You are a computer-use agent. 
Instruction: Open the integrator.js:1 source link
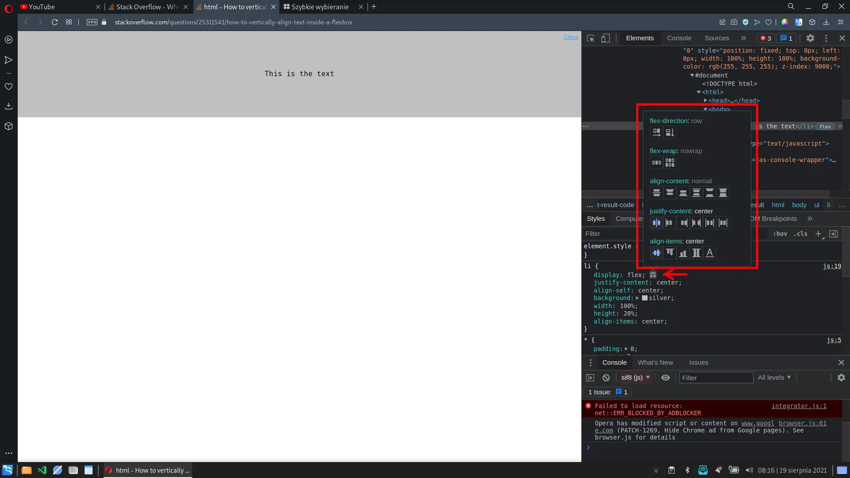point(799,406)
